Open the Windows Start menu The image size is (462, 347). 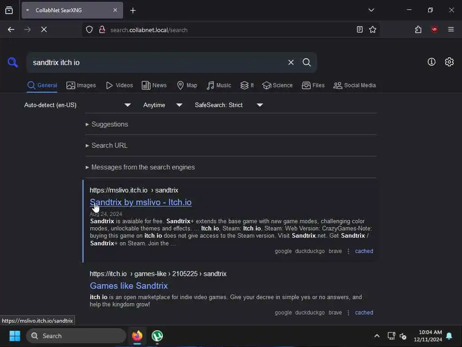click(x=15, y=336)
